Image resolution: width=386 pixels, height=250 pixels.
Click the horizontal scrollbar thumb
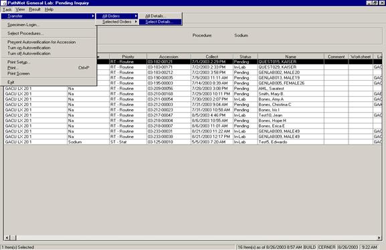[x=13, y=237]
